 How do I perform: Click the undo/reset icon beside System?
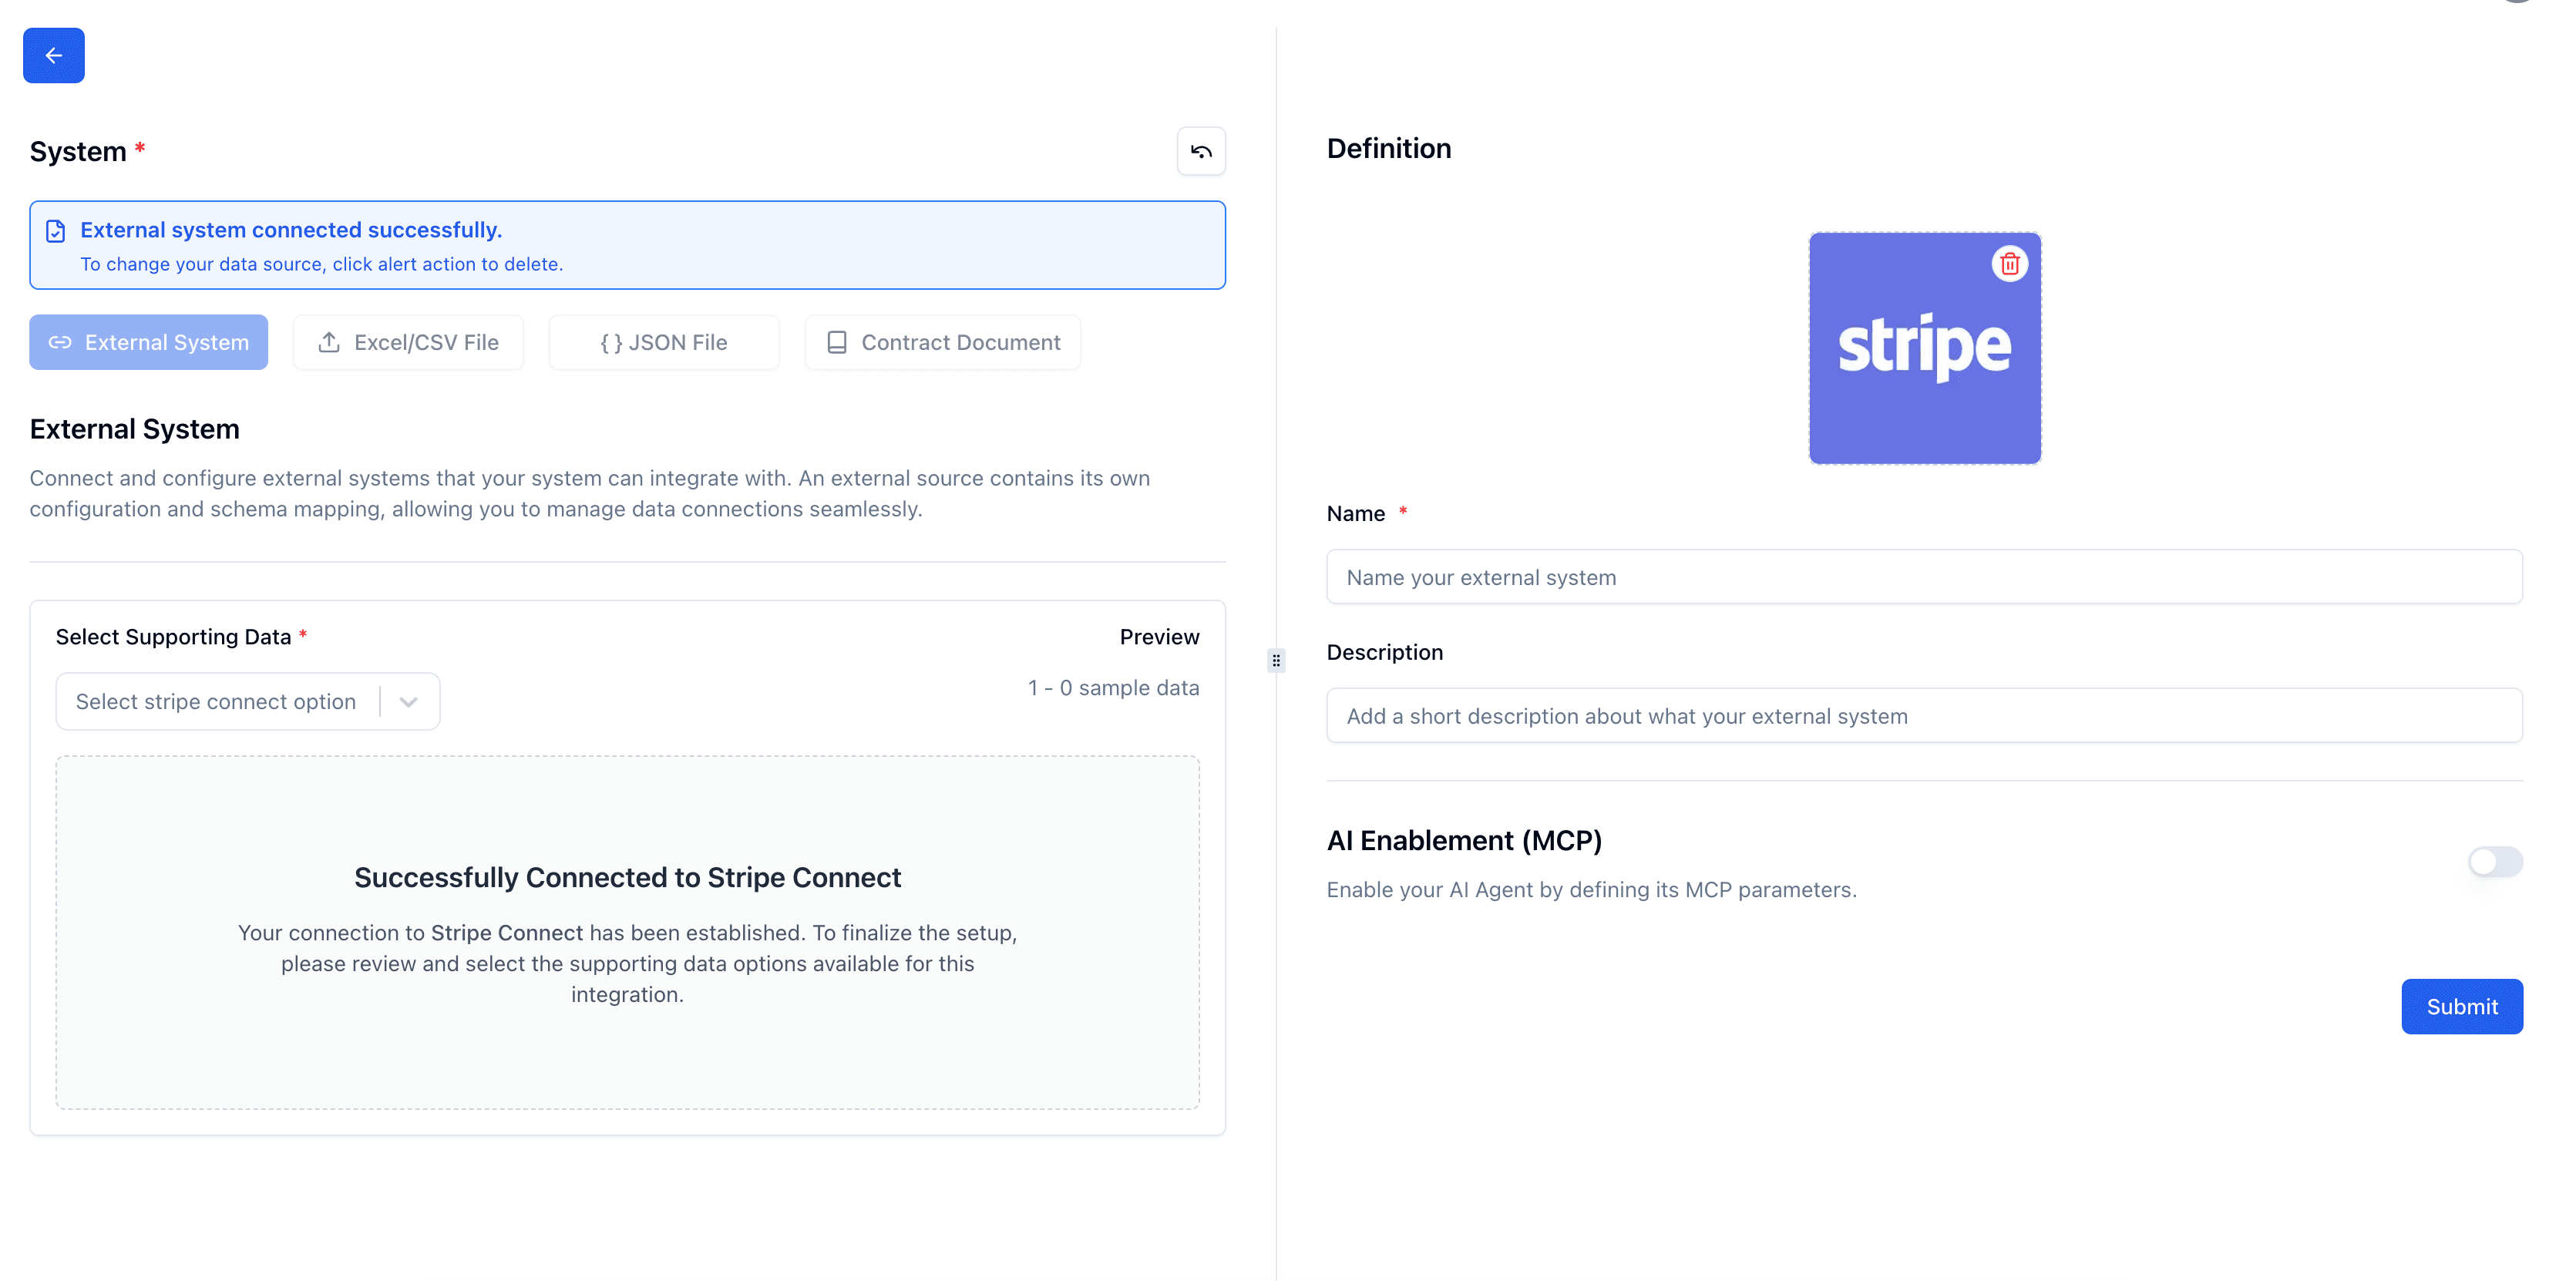pyautogui.click(x=1200, y=151)
